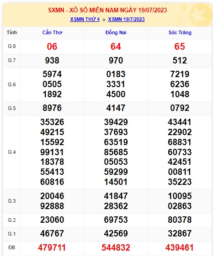Click the double-arrow separator icon
The width and height of the screenshot is (213, 257).
tap(104, 20)
